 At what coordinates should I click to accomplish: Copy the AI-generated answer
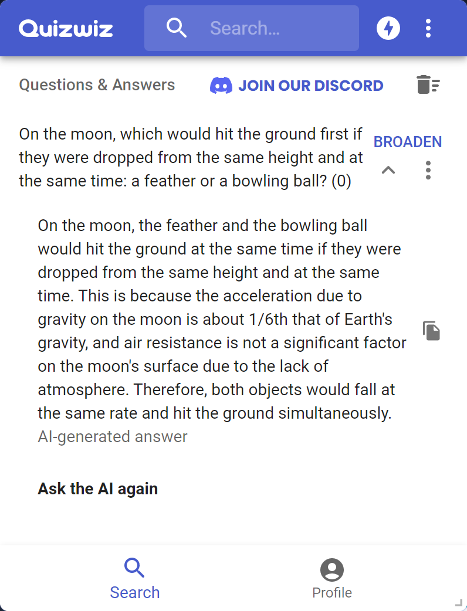tap(432, 331)
